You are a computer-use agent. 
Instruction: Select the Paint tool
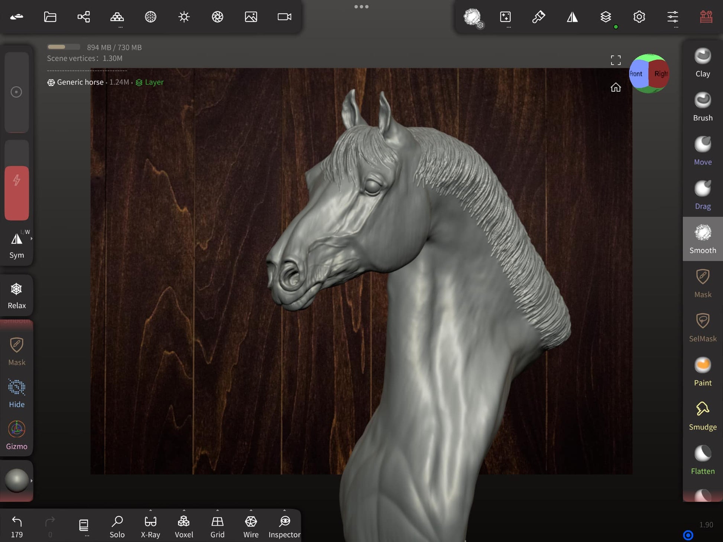(702, 371)
